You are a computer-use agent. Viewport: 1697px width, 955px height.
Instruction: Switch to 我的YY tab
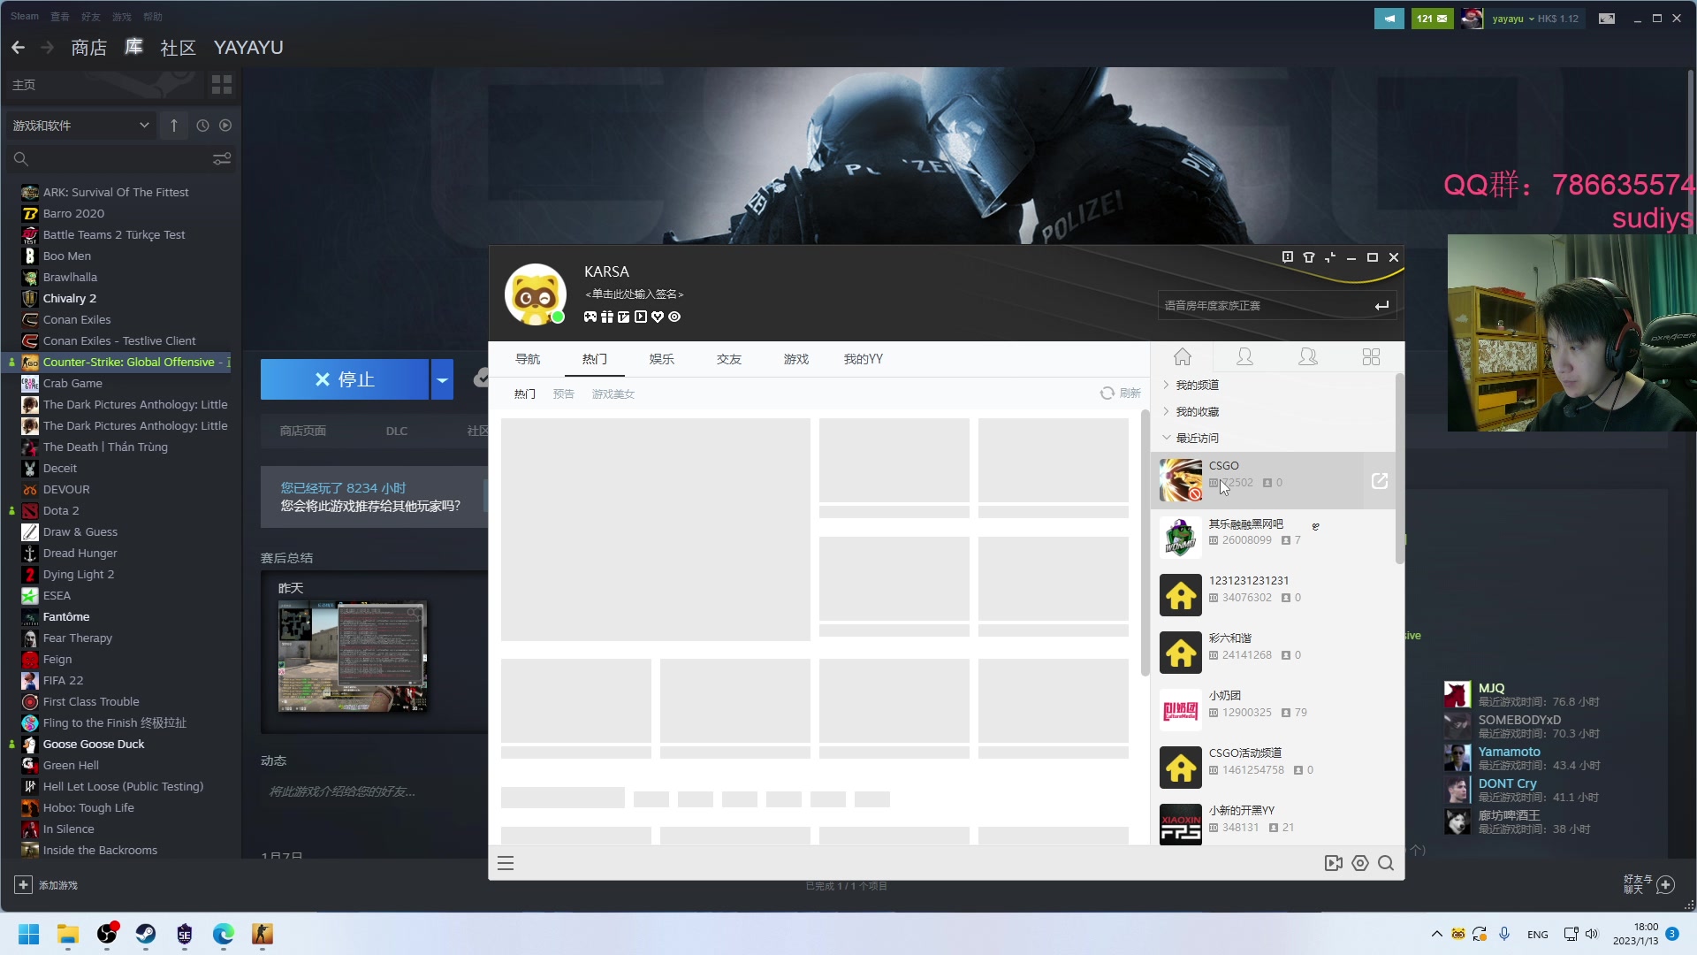[x=864, y=359]
